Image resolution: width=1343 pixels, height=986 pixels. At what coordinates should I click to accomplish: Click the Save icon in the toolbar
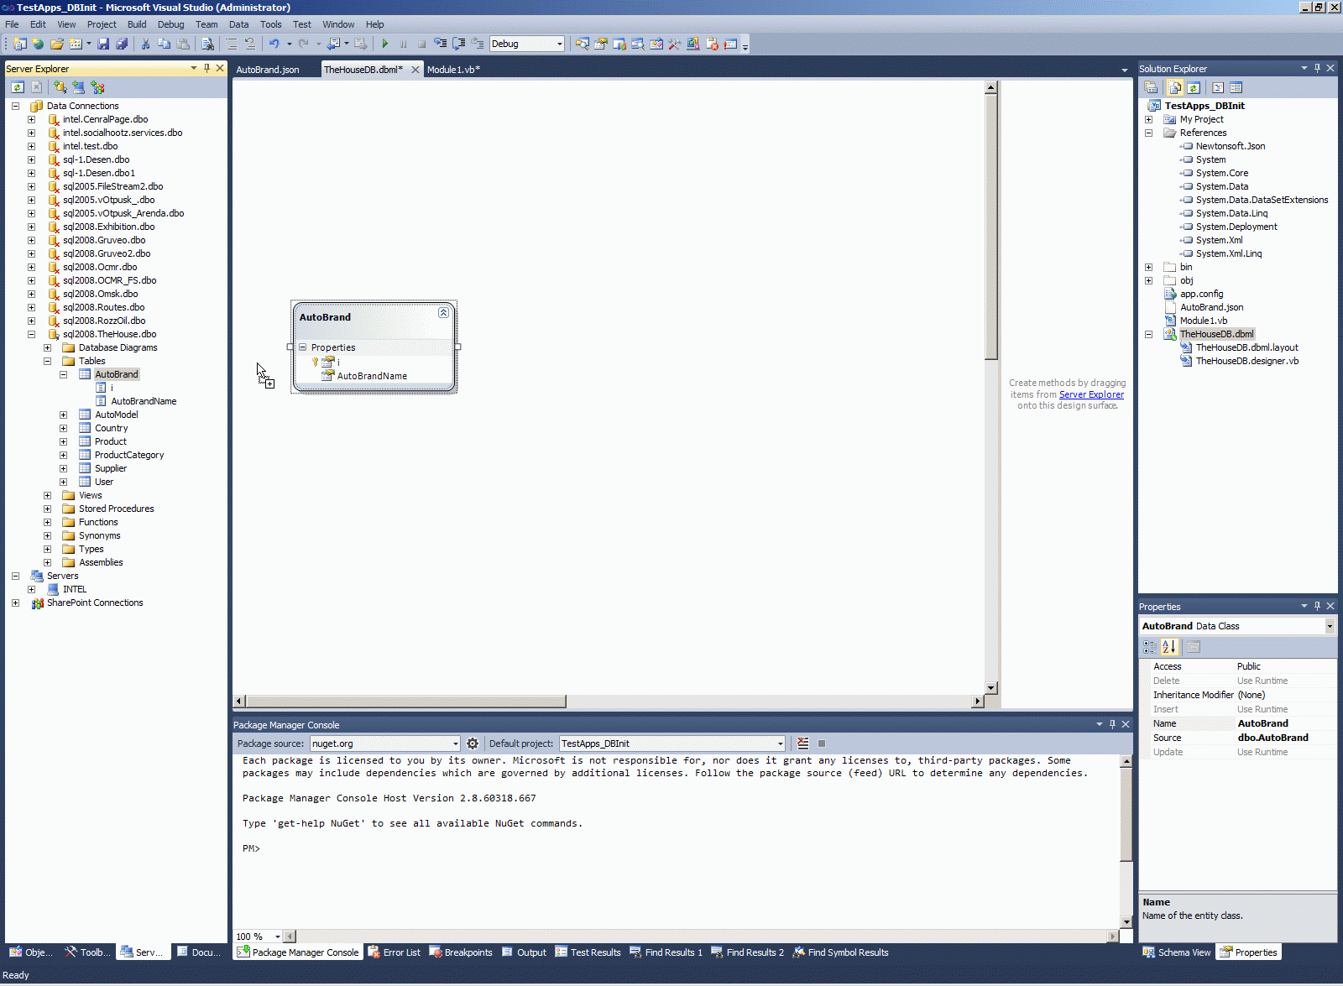(x=103, y=44)
